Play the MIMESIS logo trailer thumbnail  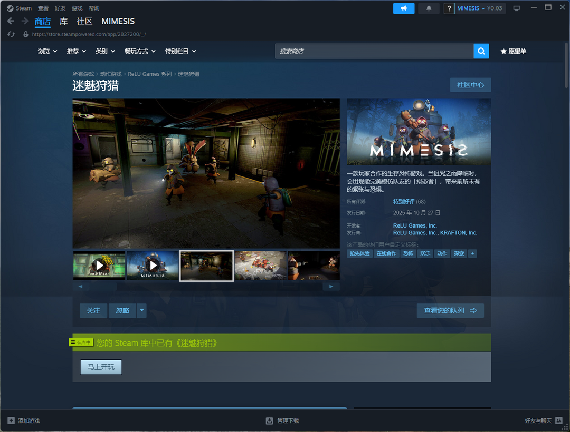point(153,265)
